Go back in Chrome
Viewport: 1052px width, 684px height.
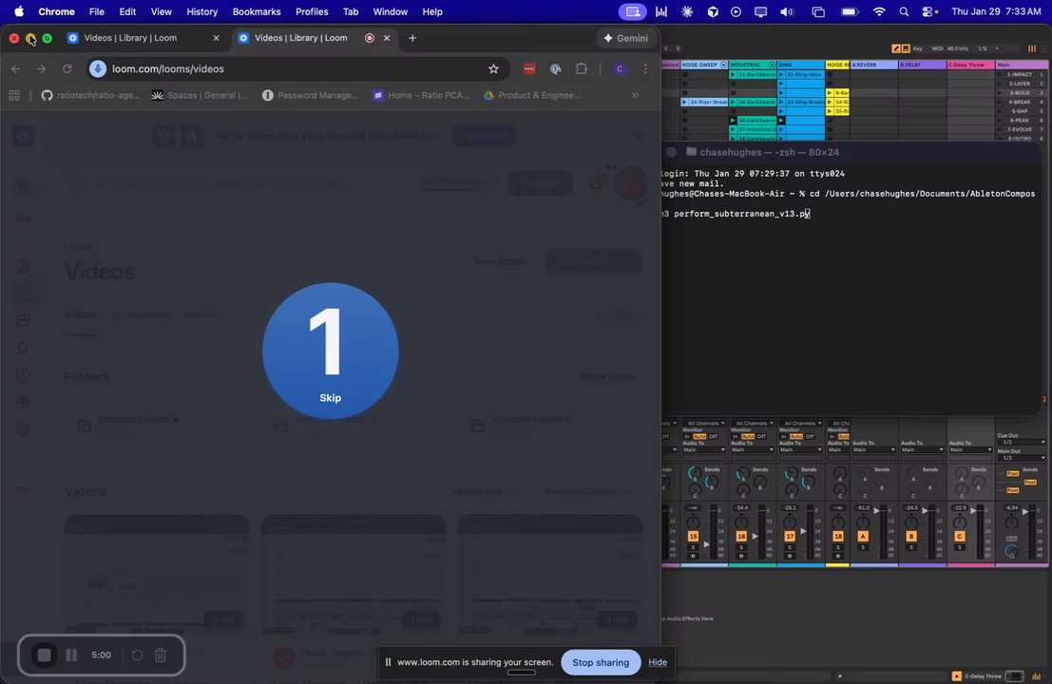click(16, 69)
